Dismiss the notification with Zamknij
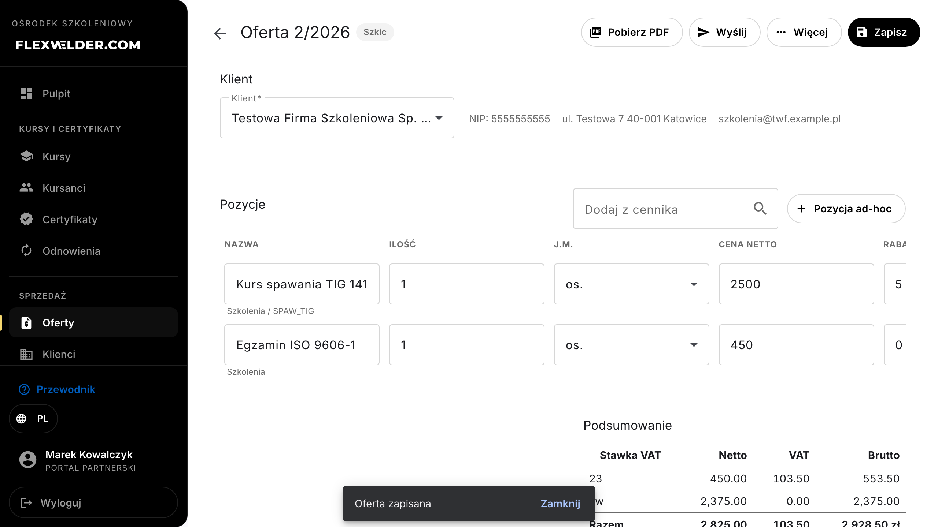The width and height of the screenshot is (938, 527). pos(560,504)
